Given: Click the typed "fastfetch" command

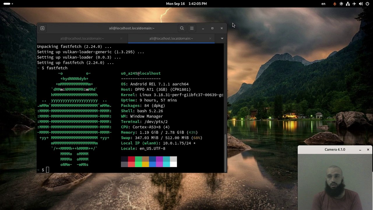Looking at the screenshot, I should click(x=57, y=68).
